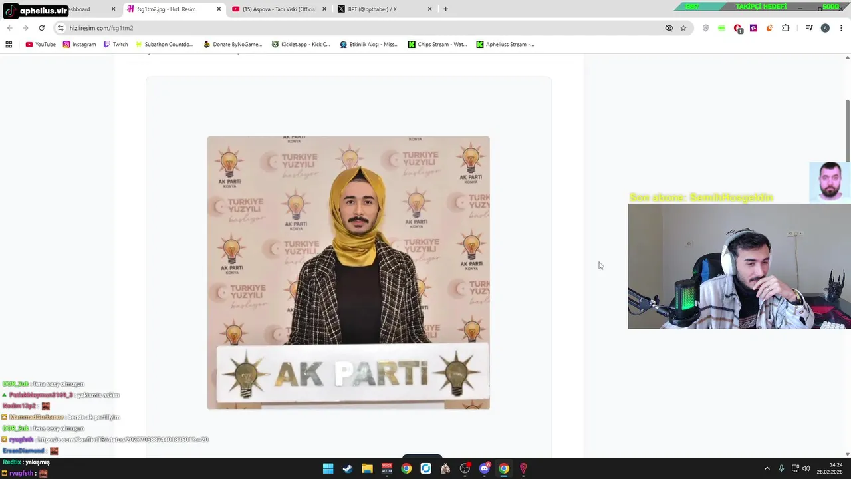This screenshot has width=851, height=479.
Task: Open network settings from the tray
Action: tap(795, 468)
